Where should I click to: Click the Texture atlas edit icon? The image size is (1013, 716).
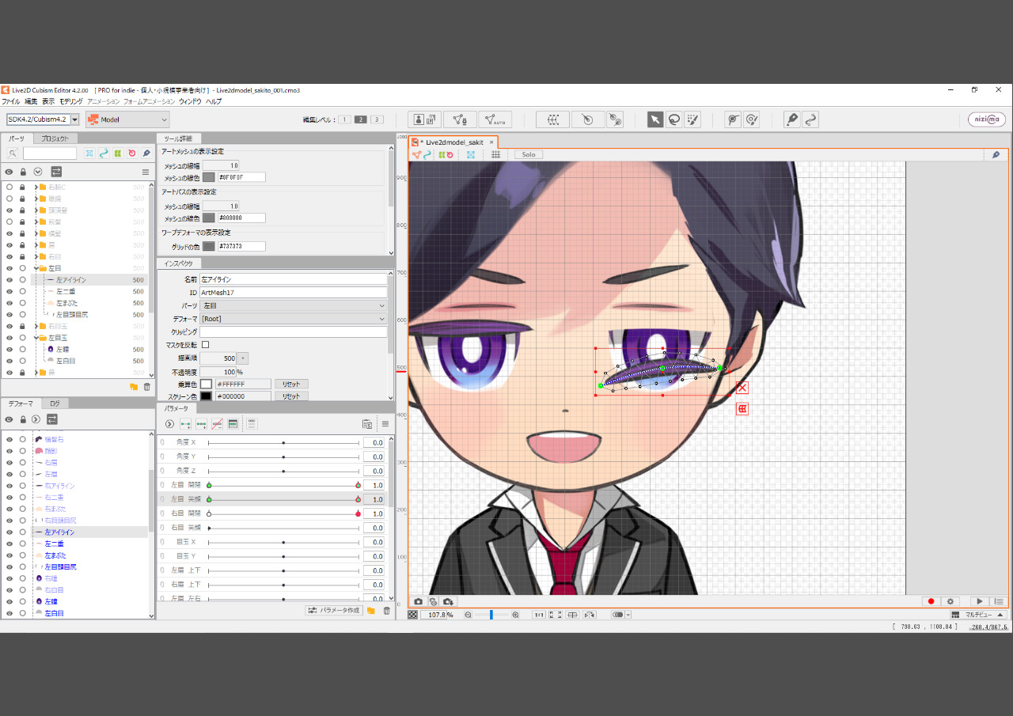[425, 119]
